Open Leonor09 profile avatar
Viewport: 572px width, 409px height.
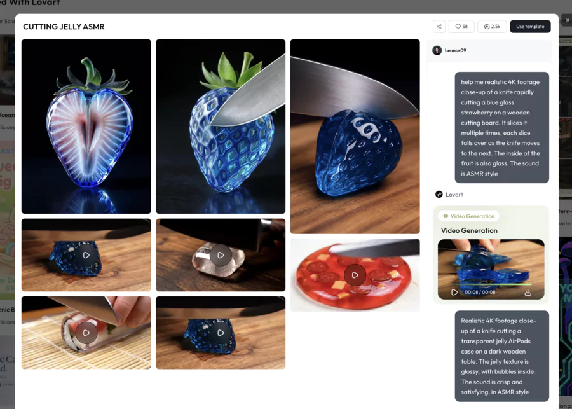437,50
